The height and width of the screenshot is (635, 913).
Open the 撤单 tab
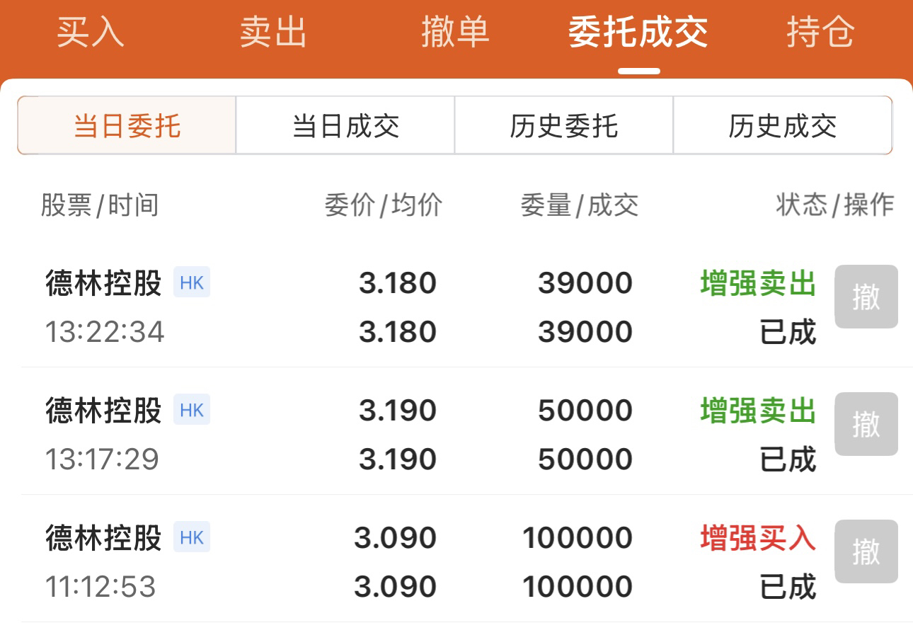456,32
